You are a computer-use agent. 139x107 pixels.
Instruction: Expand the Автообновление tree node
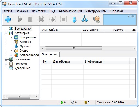(11, 55)
